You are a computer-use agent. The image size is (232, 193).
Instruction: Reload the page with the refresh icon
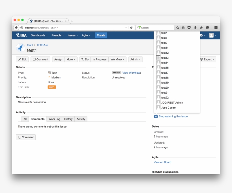131,28
